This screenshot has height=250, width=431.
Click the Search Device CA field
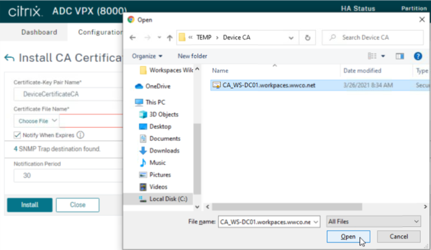[x=373, y=37]
